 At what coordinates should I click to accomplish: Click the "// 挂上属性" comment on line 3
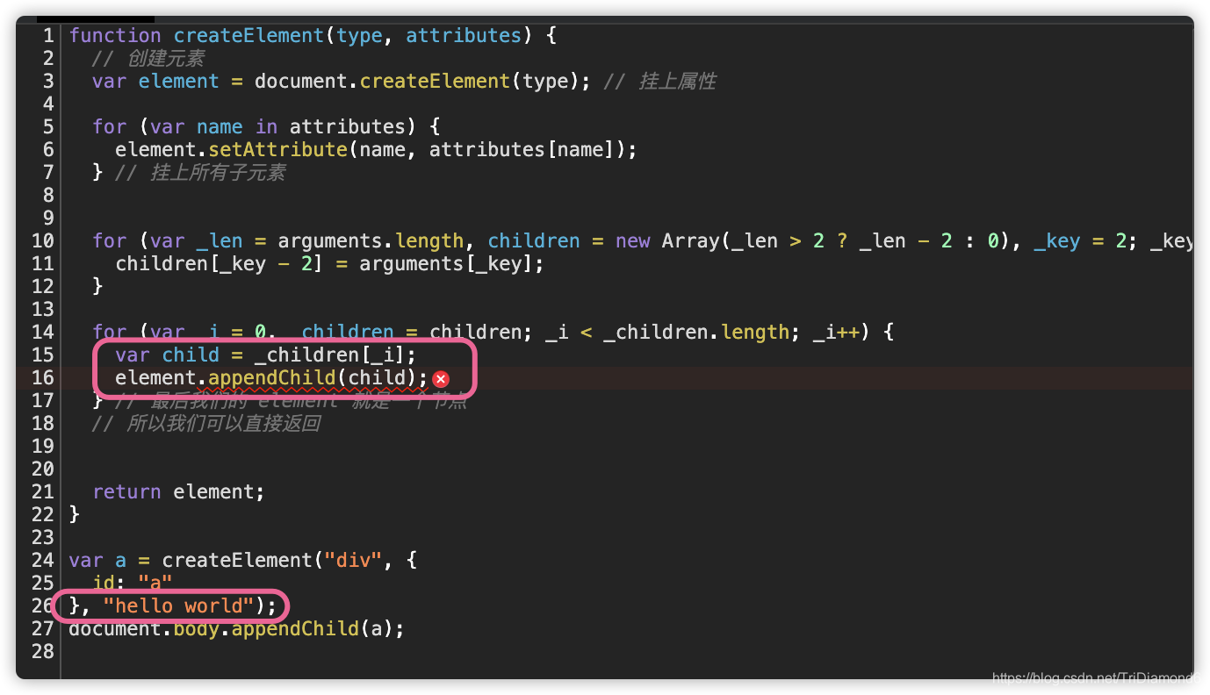[x=660, y=81]
